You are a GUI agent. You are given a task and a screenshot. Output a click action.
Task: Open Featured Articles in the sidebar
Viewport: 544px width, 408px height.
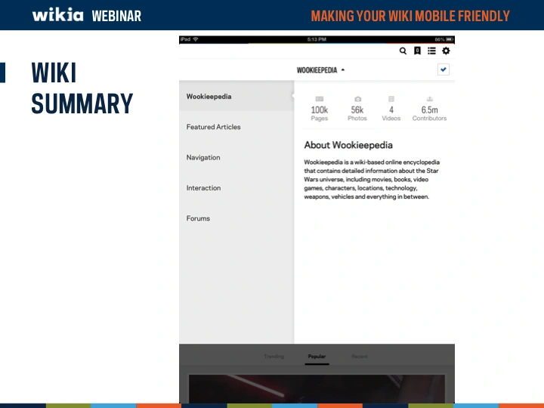tap(213, 127)
